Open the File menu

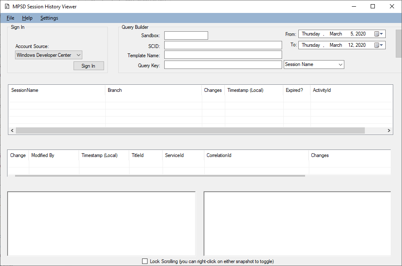pyautogui.click(x=10, y=18)
